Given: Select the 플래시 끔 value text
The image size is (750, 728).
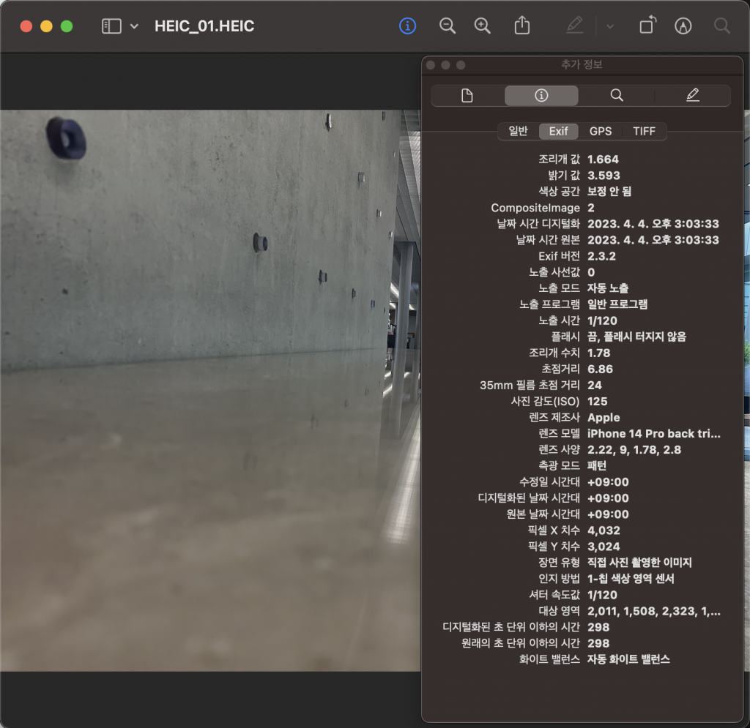Looking at the screenshot, I should point(636,337).
